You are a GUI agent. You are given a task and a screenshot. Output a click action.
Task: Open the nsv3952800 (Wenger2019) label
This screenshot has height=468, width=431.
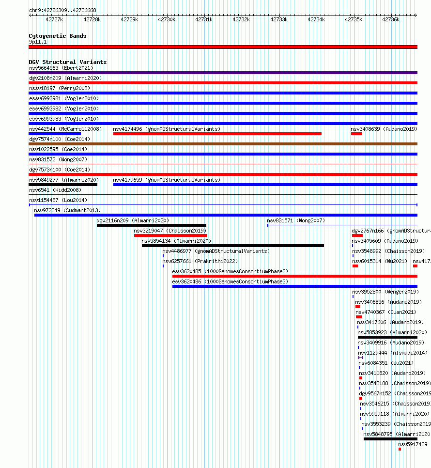pos(385,292)
